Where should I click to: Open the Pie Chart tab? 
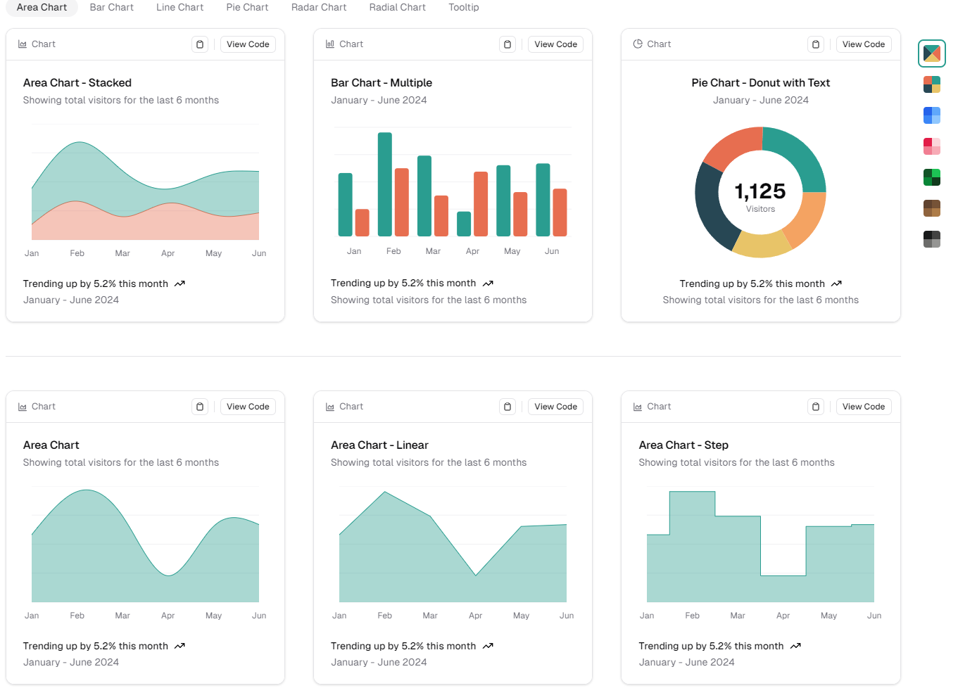[247, 7]
